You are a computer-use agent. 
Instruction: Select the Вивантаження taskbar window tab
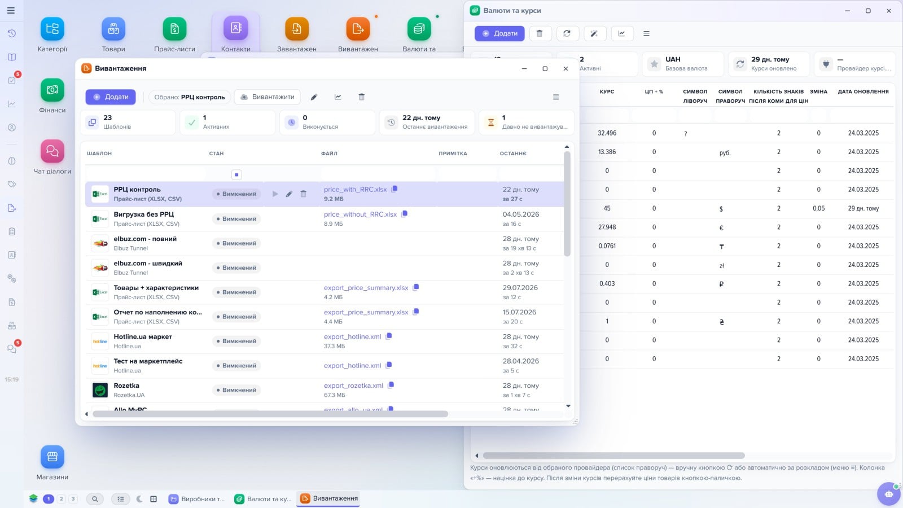[329, 499]
